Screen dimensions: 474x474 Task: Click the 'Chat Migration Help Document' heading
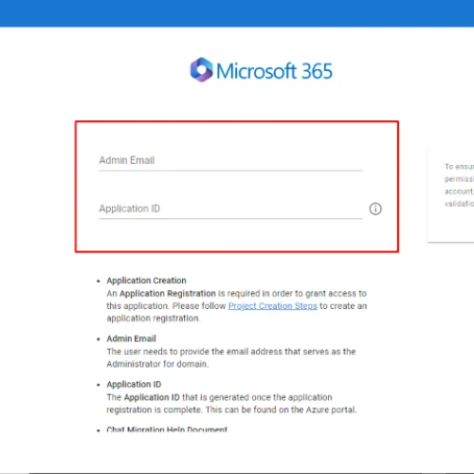point(167,429)
